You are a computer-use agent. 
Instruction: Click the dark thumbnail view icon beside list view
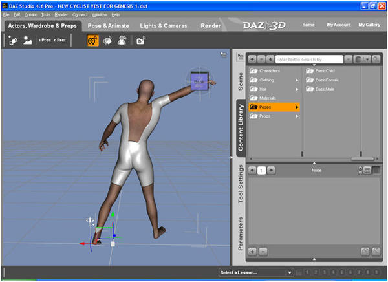[376, 170]
